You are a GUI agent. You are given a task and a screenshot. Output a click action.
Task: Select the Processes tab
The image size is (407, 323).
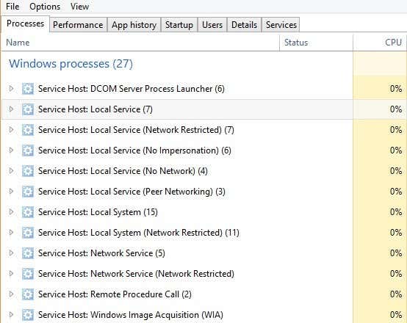click(25, 24)
